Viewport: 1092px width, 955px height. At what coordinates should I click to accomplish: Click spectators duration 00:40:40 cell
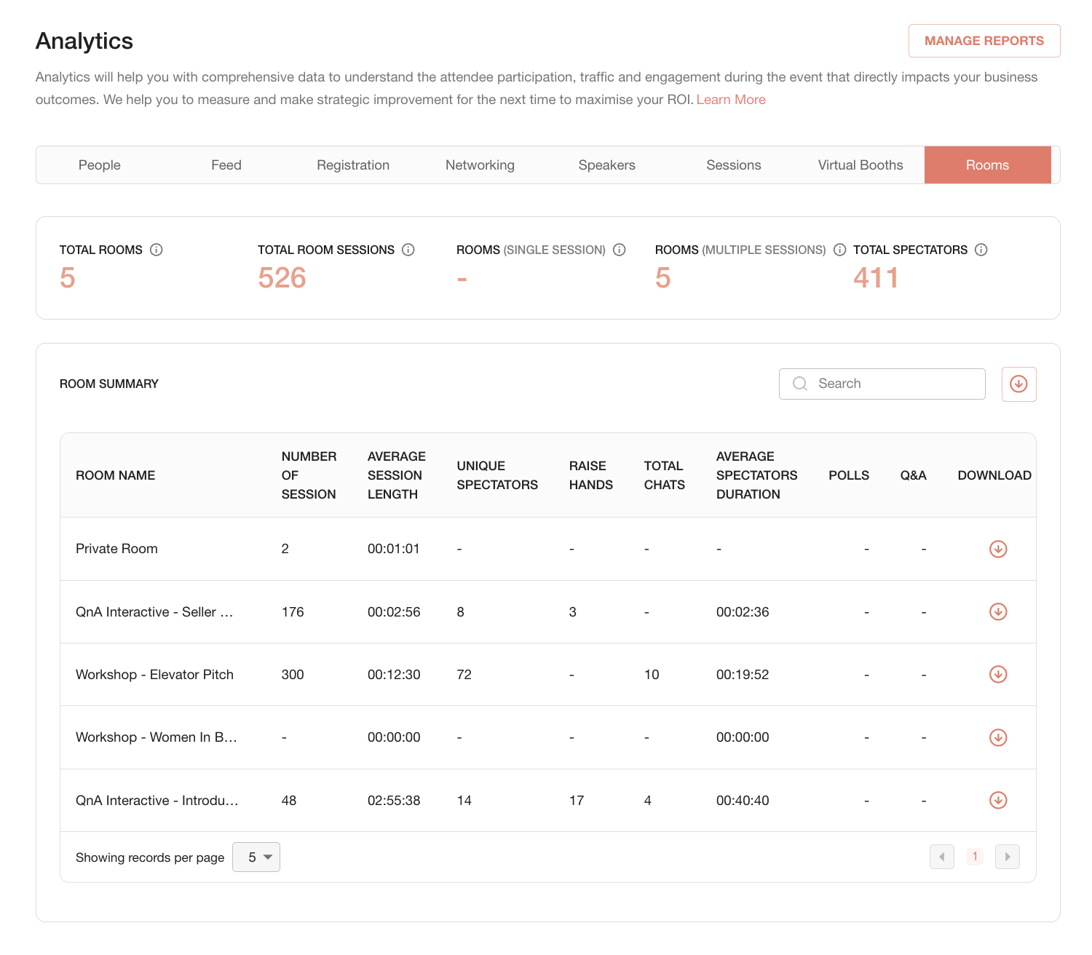click(x=743, y=801)
